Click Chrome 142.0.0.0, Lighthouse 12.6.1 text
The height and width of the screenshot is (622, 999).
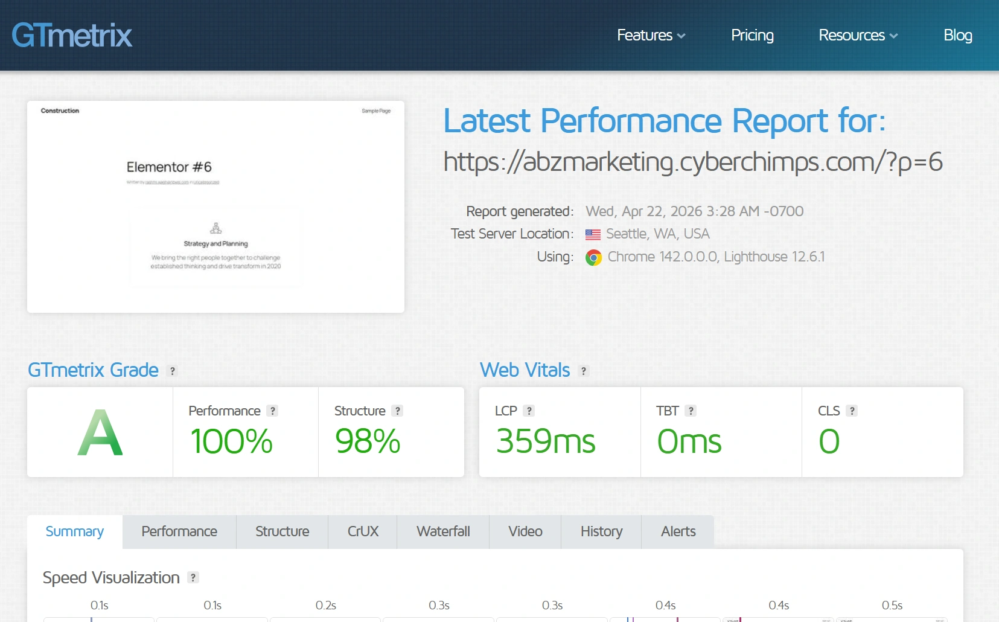(716, 257)
